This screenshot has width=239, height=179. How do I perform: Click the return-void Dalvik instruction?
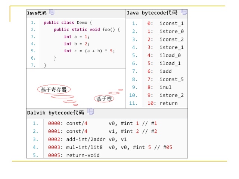click(83, 155)
